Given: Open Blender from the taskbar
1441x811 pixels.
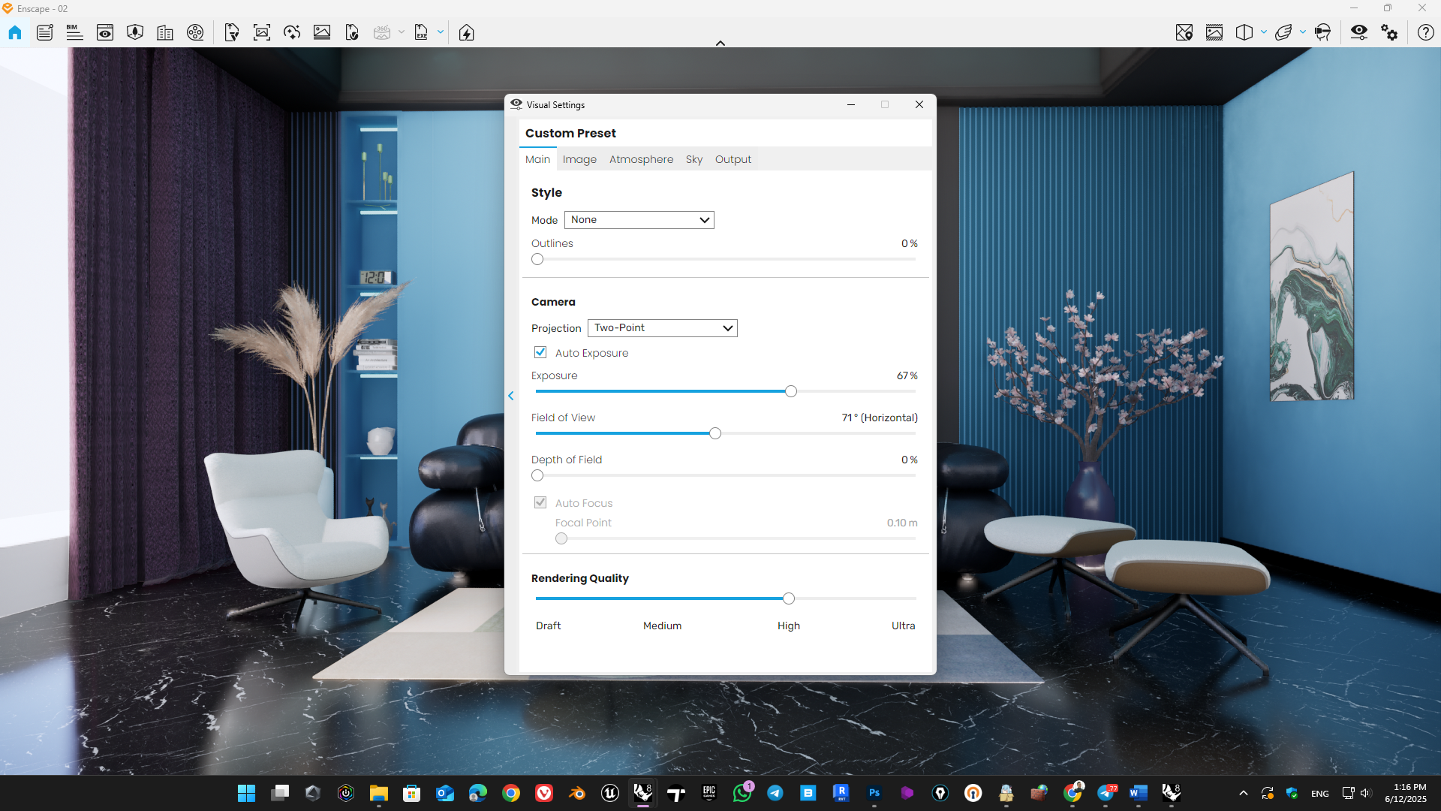Looking at the screenshot, I should 577,793.
